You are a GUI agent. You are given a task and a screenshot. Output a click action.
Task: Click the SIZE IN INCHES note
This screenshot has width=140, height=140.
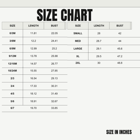pyautogui.click(x=119, y=132)
